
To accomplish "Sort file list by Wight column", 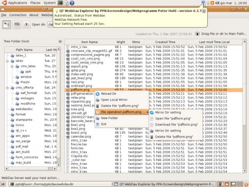I will [121, 42].
